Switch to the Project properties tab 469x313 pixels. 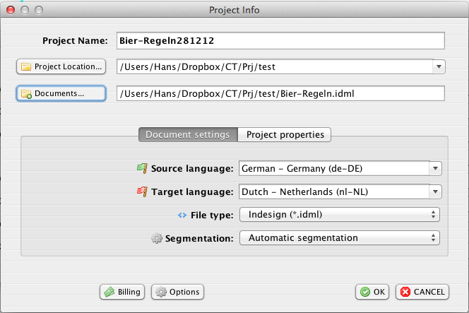tap(285, 134)
